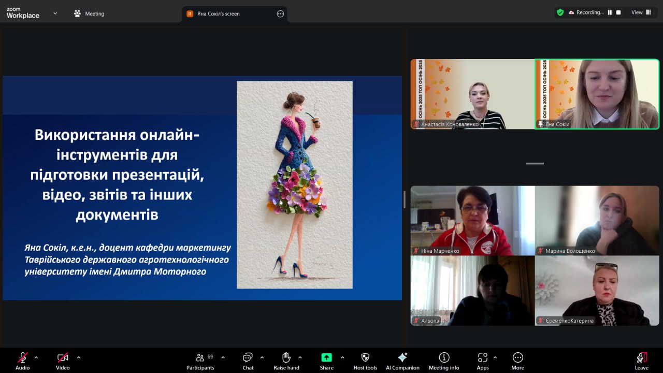Click the Raise hand icon
Image resolution: width=663 pixels, height=373 pixels.
tap(286, 361)
